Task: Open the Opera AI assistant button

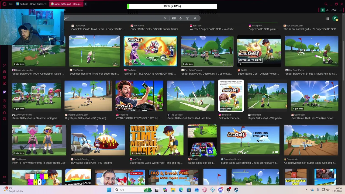Action: coord(334,10)
